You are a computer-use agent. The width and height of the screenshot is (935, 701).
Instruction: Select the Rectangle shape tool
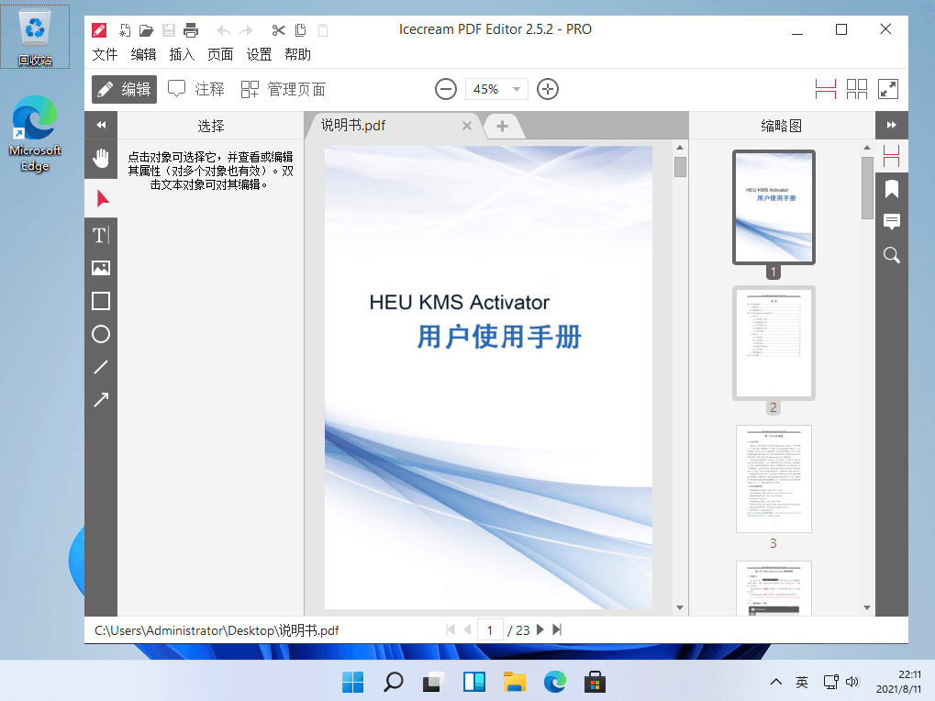point(101,301)
